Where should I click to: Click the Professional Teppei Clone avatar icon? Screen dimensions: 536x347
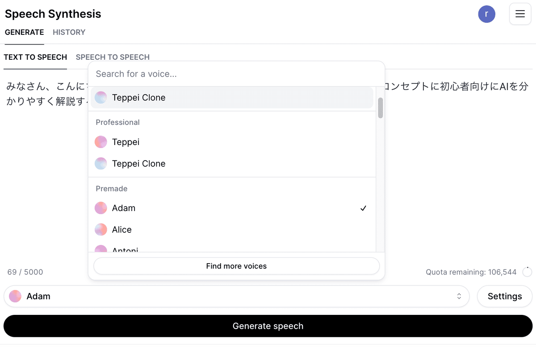coord(101,164)
